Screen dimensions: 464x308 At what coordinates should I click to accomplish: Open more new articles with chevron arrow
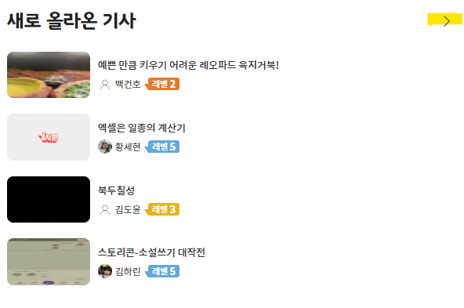click(x=447, y=21)
